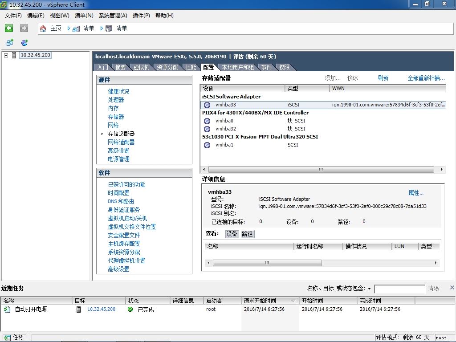The width and height of the screenshot is (456, 342).
Task: Open the DNS 和路由 software link
Action: click(121, 201)
